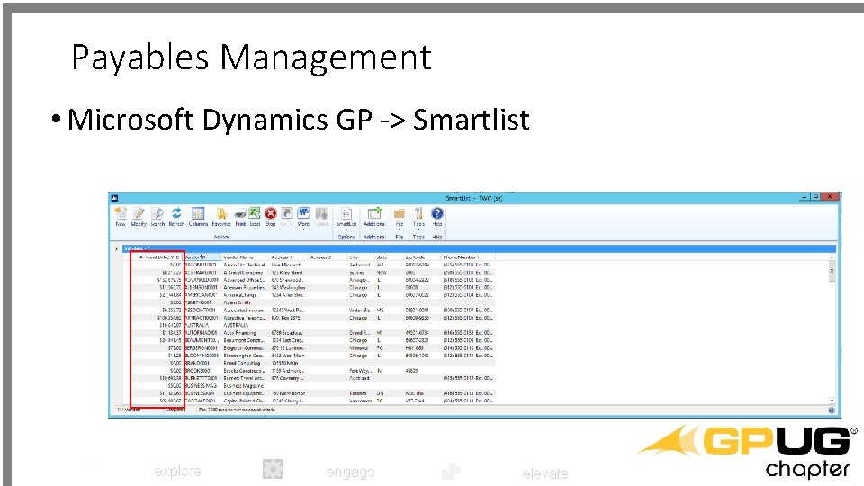Click scrollbar down arrow in vendor list
Viewport: 864px width, 486px height.
tap(832, 400)
